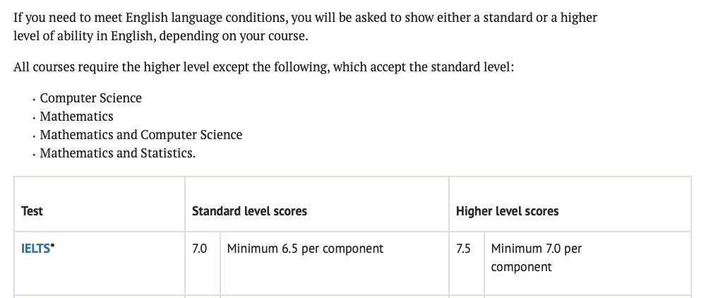Click the 7.5 higher IELTS score cell
Screen dimensions: 706x298
(463, 249)
